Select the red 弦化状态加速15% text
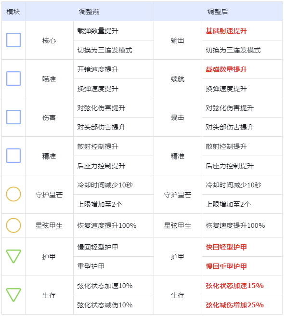This screenshot has width=284, height=316. click(234, 286)
